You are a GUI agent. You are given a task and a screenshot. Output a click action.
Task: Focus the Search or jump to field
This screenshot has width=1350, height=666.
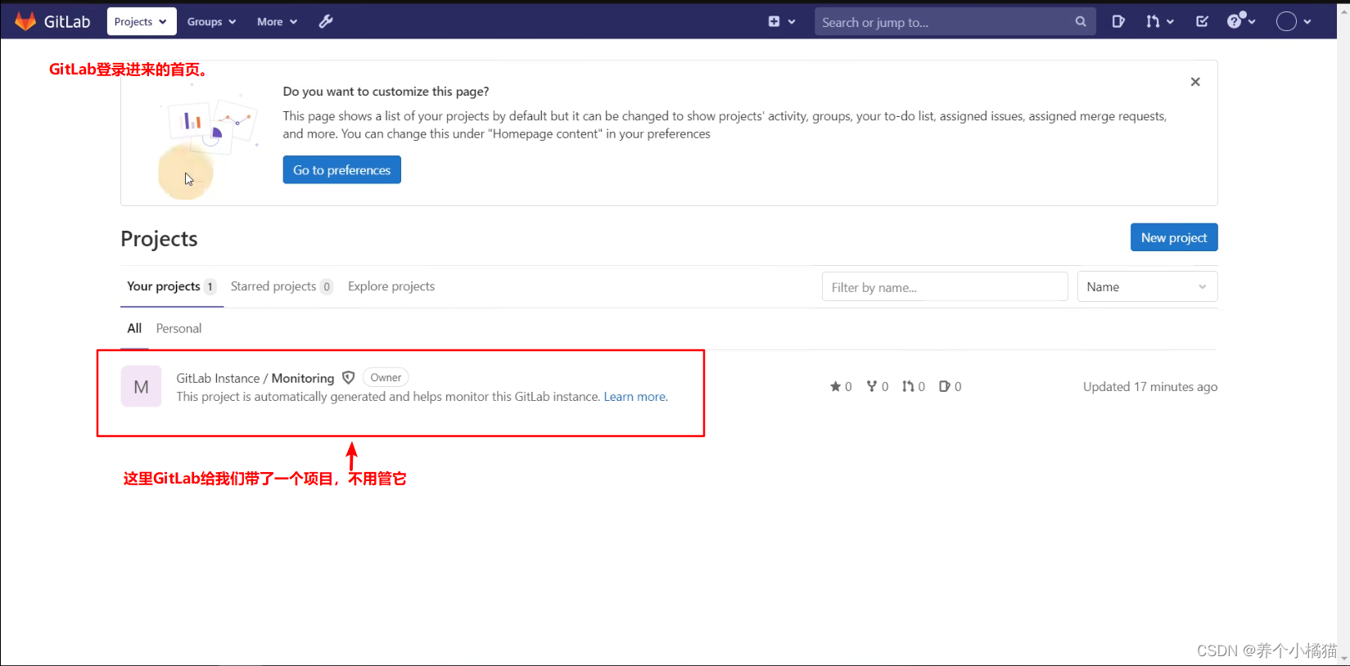(955, 22)
